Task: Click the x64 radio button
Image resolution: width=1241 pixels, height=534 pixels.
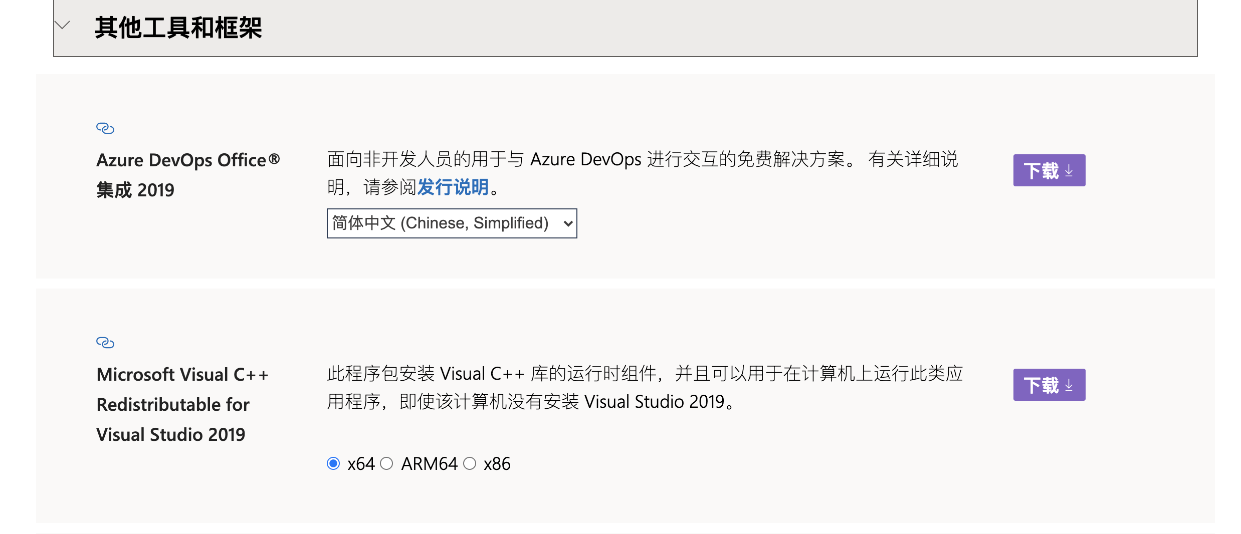Action: [333, 463]
